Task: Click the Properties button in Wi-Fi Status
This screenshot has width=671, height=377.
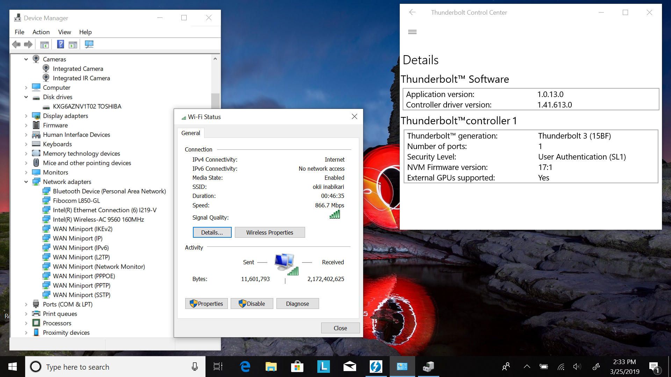Action: (207, 304)
